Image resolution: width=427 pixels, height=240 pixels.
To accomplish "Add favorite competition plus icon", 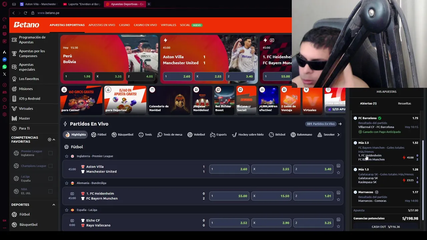I will pos(49,139).
